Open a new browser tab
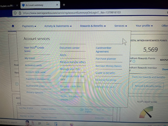The height and width of the screenshot is (126, 168). point(64,5)
